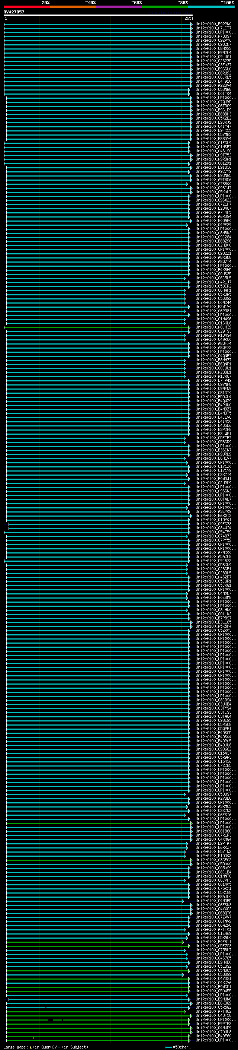Select hit label UniRef100_Q5BGR9
Image resolution: width=238 pixels, height=1050 pixels.
(213, 442)
